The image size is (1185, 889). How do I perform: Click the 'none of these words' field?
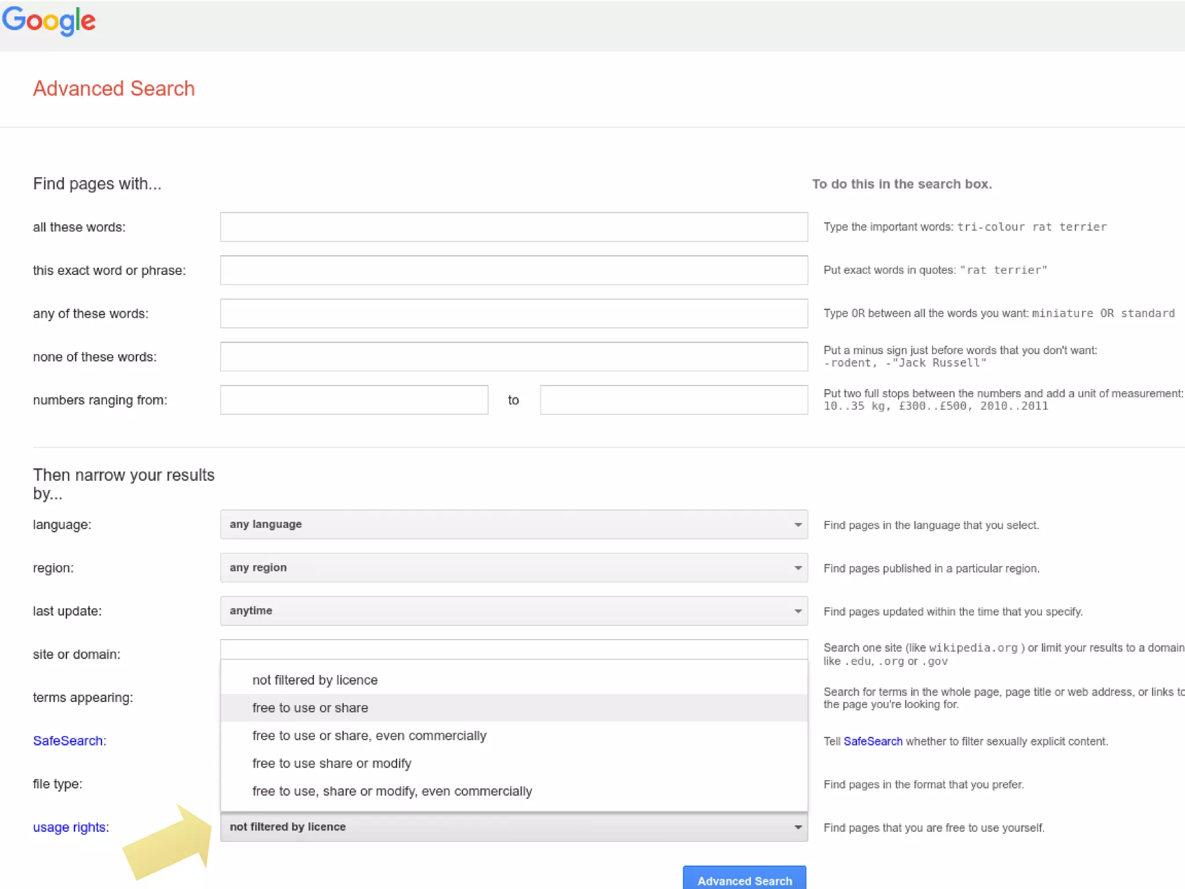click(513, 357)
